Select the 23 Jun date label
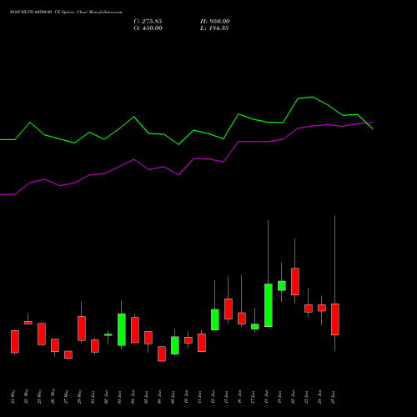The height and width of the screenshot is (417, 417). click(x=307, y=397)
